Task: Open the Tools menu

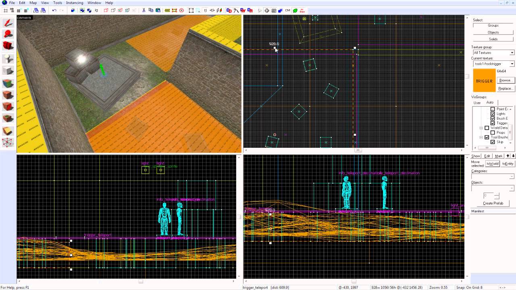Action: [58, 3]
